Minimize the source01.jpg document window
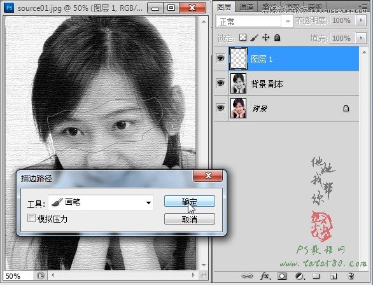Image resolution: width=373 pixels, height=285 pixels. tap(155, 8)
